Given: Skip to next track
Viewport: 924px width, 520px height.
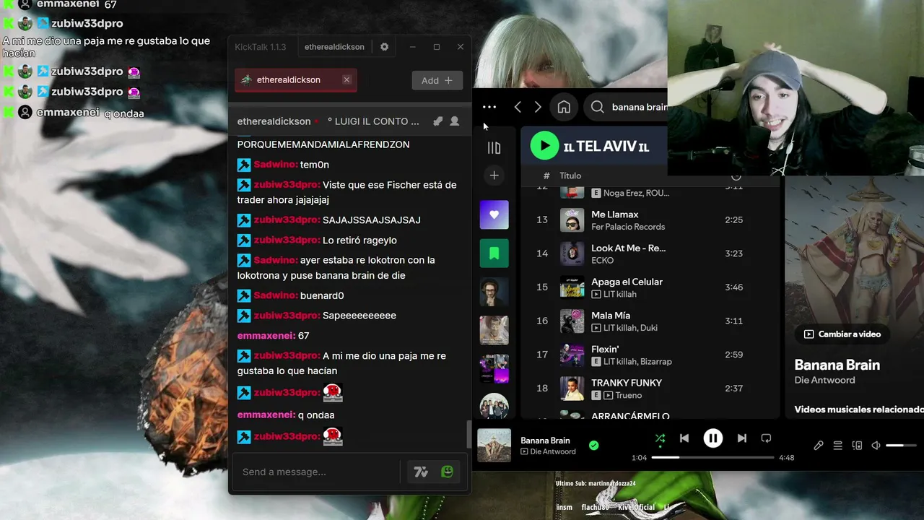Looking at the screenshot, I should point(741,438).
